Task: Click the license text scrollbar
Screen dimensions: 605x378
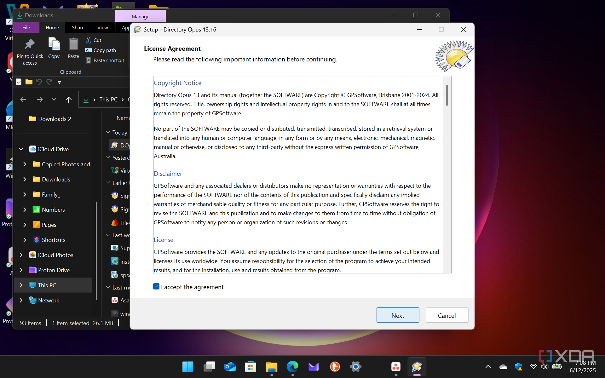Action: (x=447, y=96)
